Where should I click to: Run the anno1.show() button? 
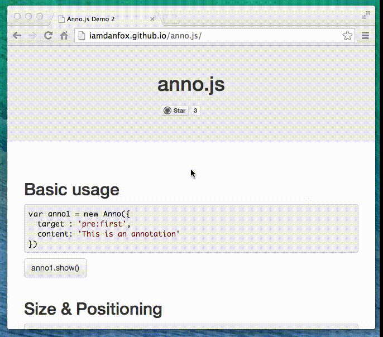[55, 268]
